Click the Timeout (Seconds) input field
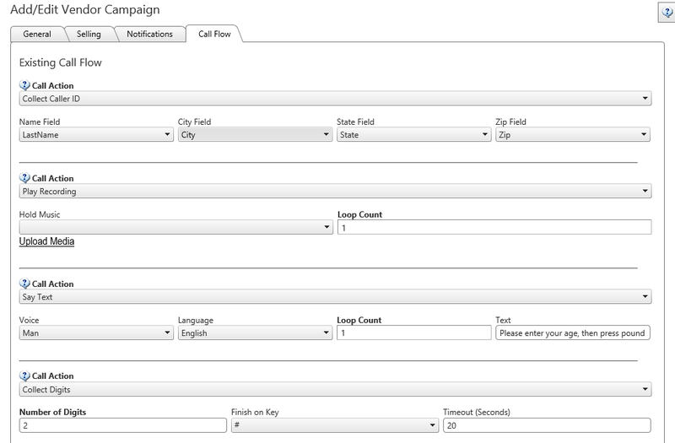This screenshot has width=675, height=443. (547, 425)
